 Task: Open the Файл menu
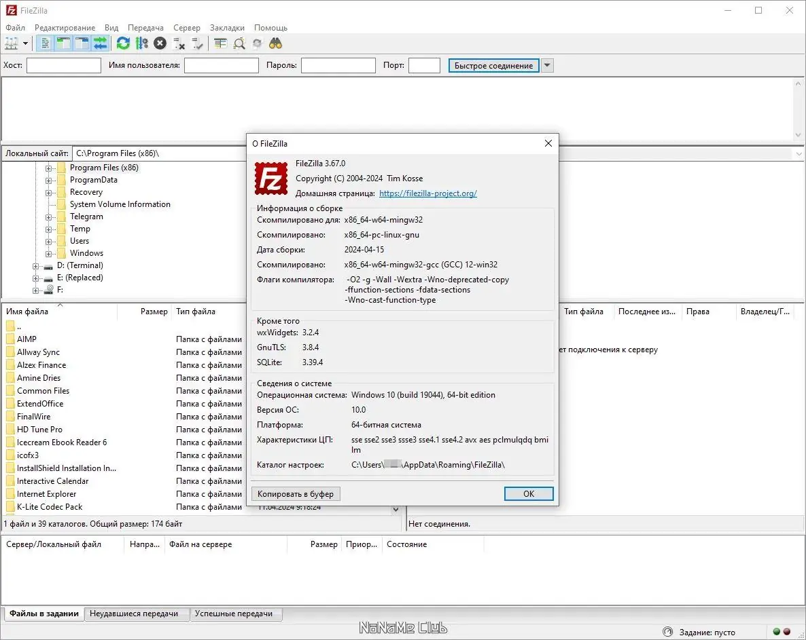pos(15,28)
